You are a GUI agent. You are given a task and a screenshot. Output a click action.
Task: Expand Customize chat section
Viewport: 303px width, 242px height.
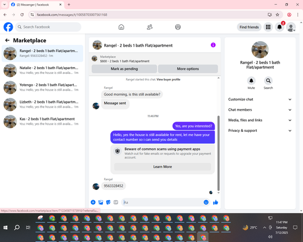point(260,99)
